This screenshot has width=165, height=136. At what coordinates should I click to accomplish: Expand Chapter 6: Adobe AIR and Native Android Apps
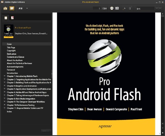(4, 92)
